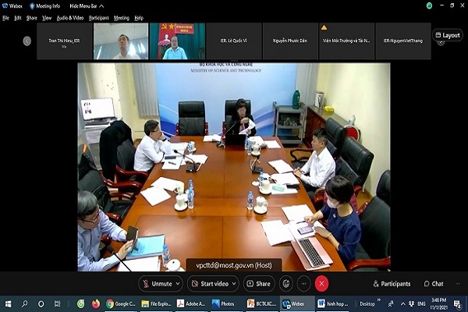Open Task View in taskbar

57,304
